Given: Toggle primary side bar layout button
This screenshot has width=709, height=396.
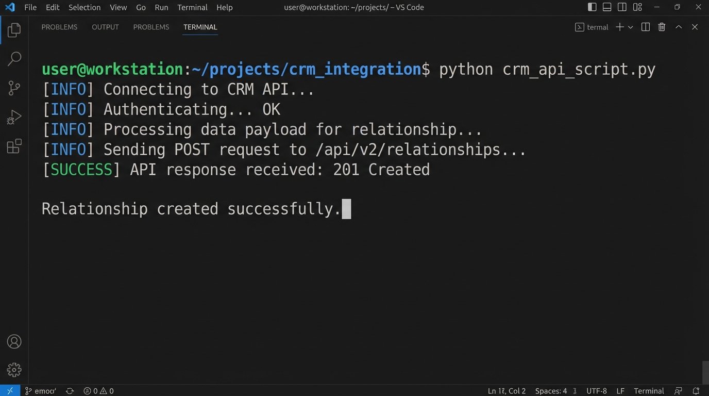Looking at the screenshot, I should coord(592,7).
